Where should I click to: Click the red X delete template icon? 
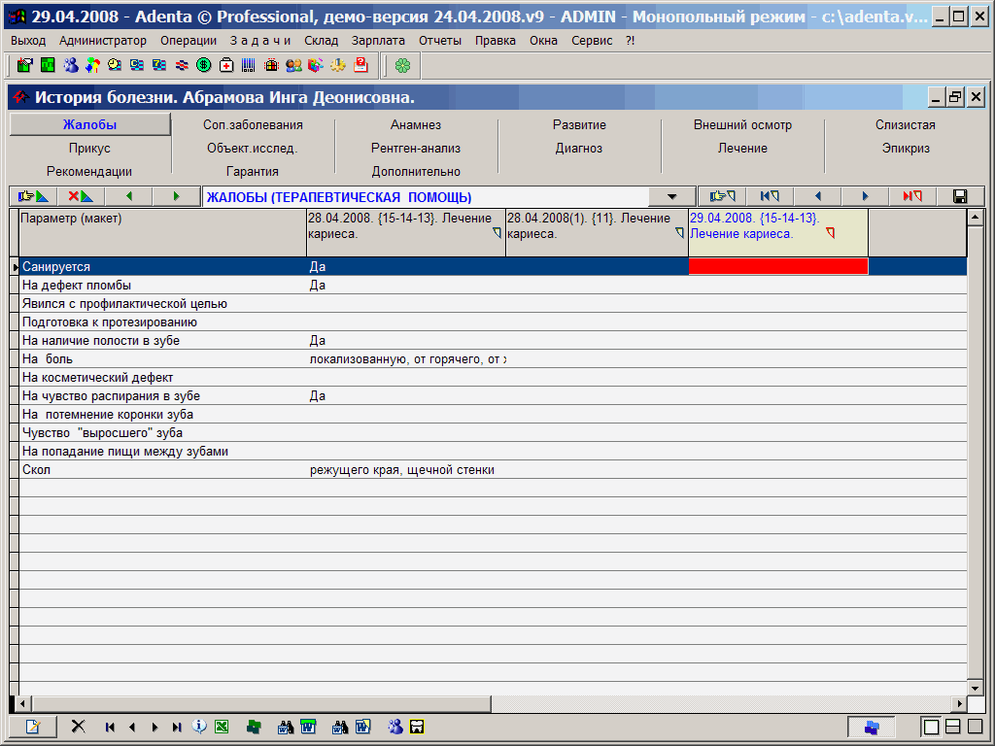[x=81, y=196]
